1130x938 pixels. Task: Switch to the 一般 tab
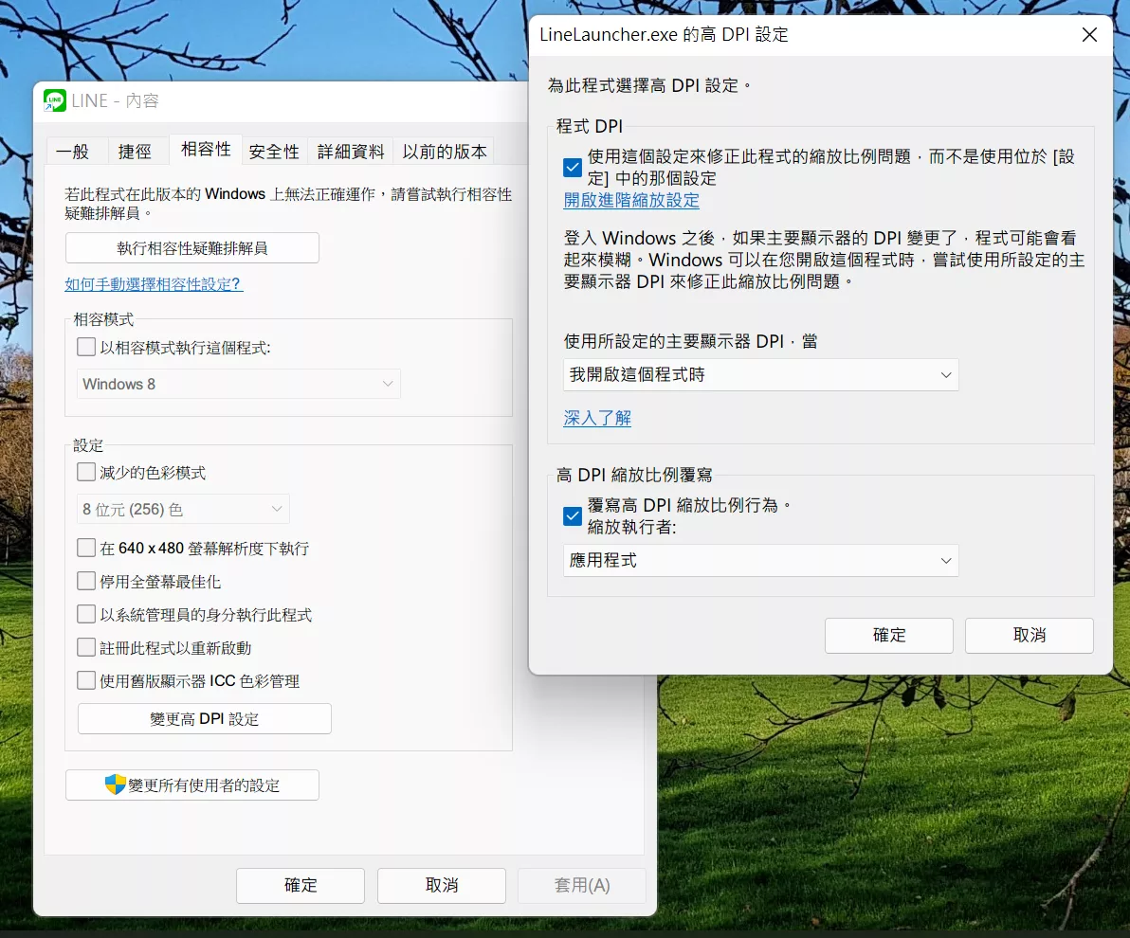73,152
